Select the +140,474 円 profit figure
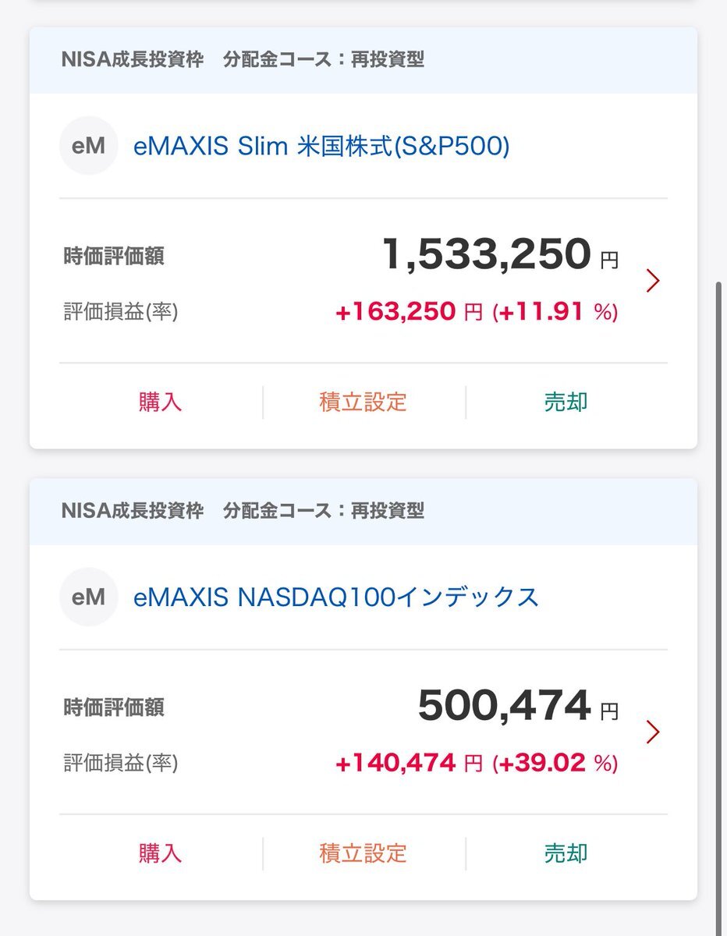 (409, 763)
